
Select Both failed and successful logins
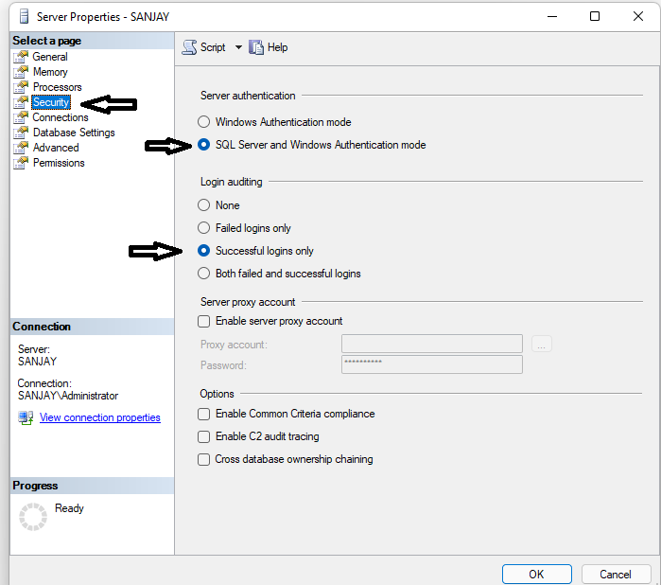coord(204,274)
